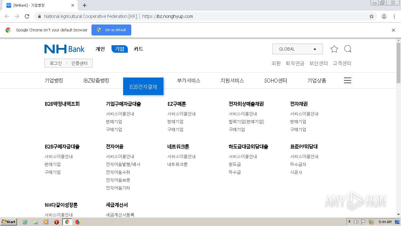Viewport: 401px width, 226px height.
Task: Open the IBZ맞춤뱅킹 menu
Action: click(x=96, y=80)
